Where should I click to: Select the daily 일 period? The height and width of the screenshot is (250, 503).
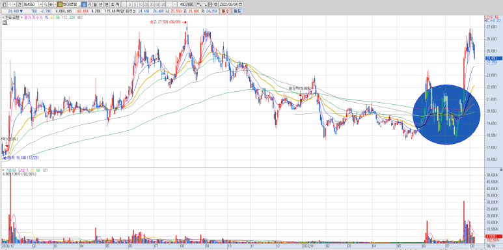coord(84,5)
